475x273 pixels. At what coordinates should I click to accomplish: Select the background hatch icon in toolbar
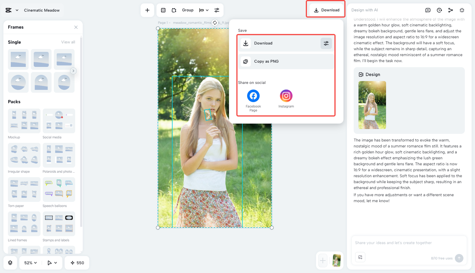point(163,10)
